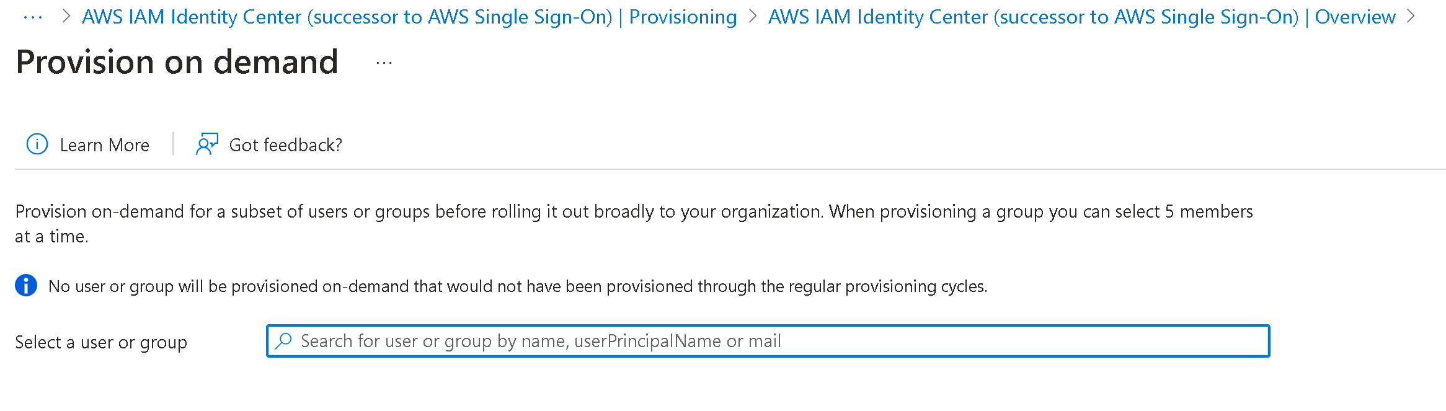The width and height of the screenshot is (1446, 411).
Task: Click the chevron between Provisioning and Overview breadcrumbs
Action: click(753, 17)
